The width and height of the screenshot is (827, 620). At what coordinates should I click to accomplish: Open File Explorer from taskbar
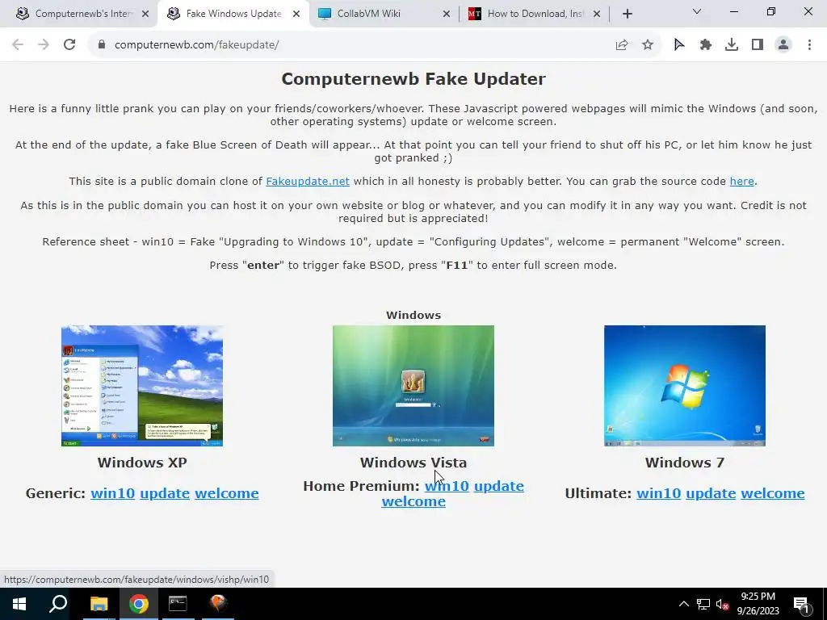tap(99, 604)
